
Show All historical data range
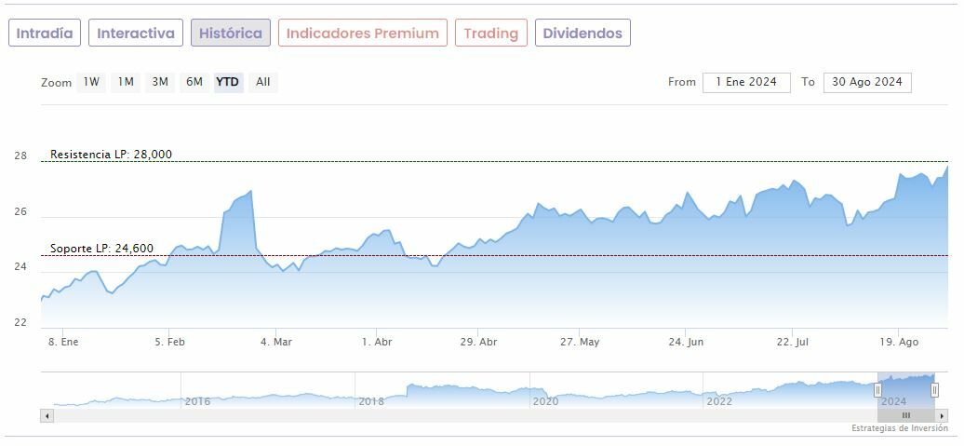[x=263, y=82]
